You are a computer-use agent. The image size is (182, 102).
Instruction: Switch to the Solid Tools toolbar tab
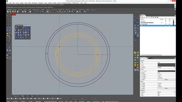(68, 10)
